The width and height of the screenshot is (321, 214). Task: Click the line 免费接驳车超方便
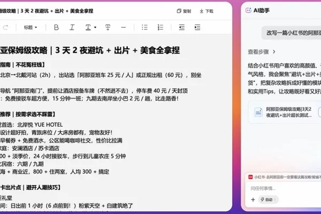click(x=89, y=98)
